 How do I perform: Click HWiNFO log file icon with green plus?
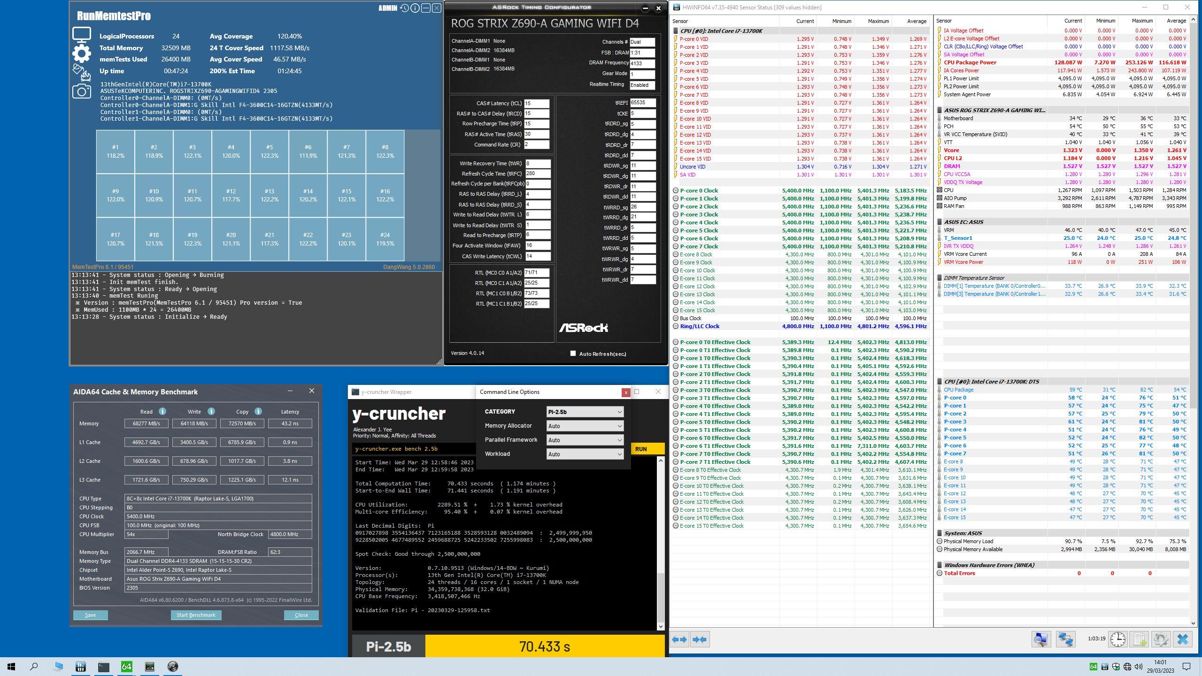1139,639
